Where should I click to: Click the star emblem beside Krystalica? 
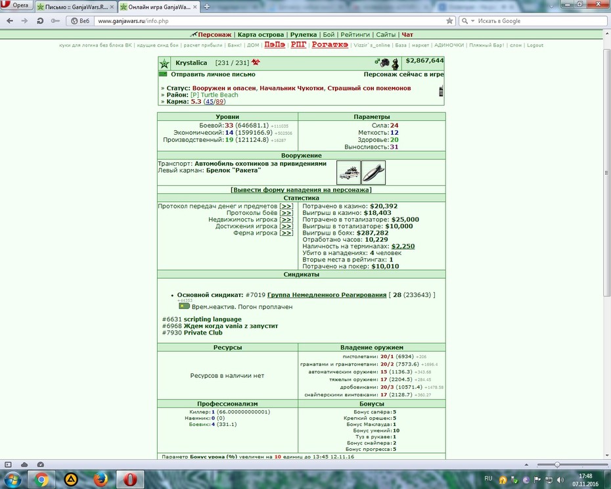coord(164,64)
